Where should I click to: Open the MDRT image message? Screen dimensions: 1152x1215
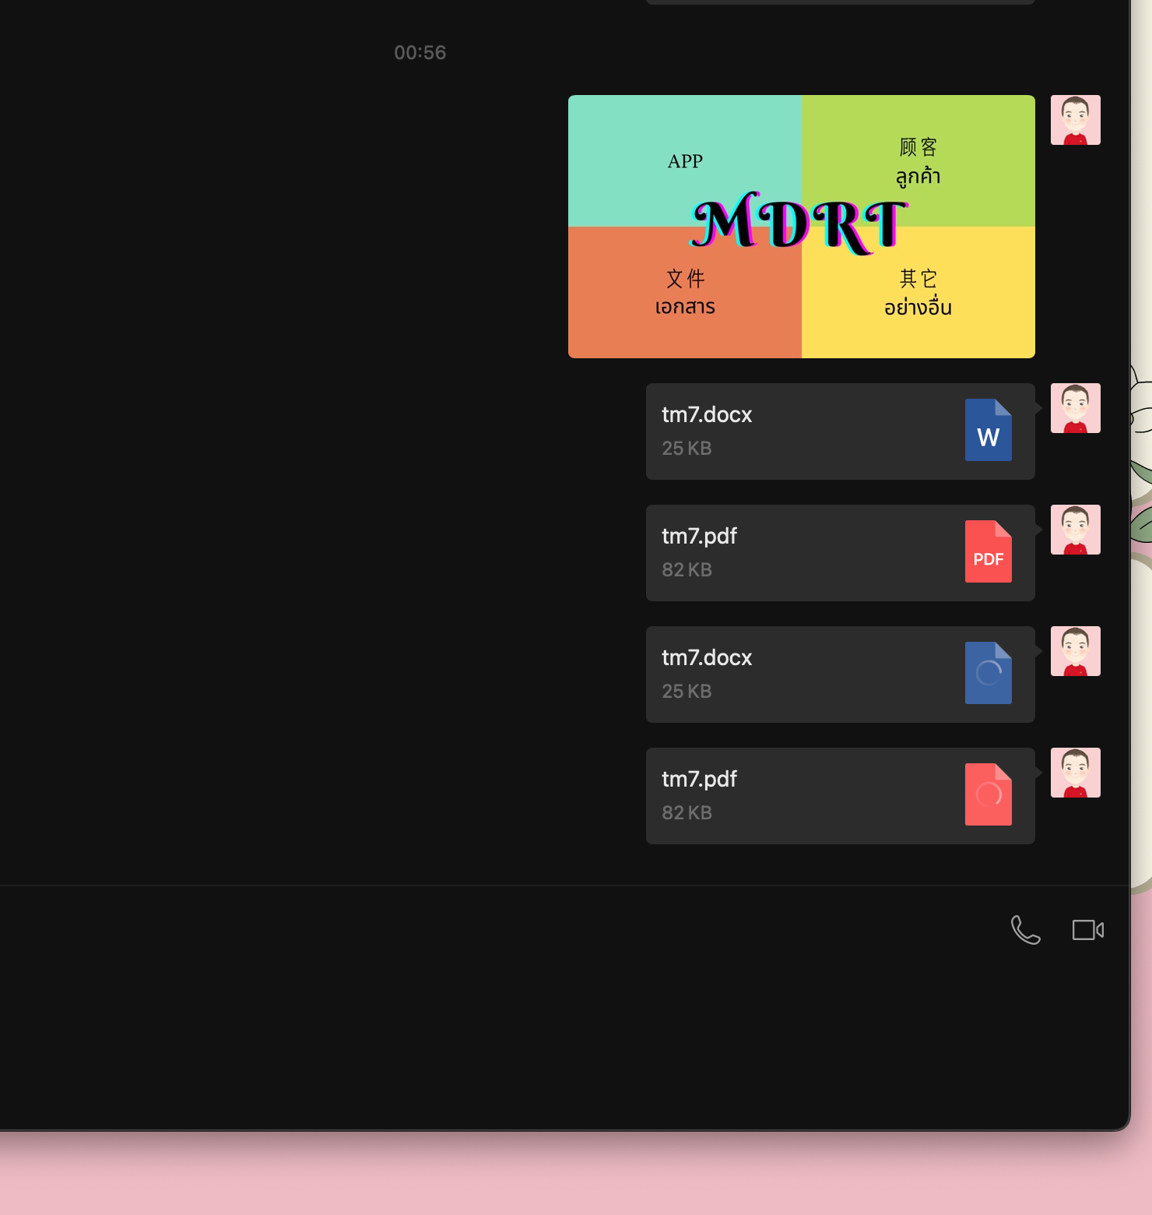802,227
